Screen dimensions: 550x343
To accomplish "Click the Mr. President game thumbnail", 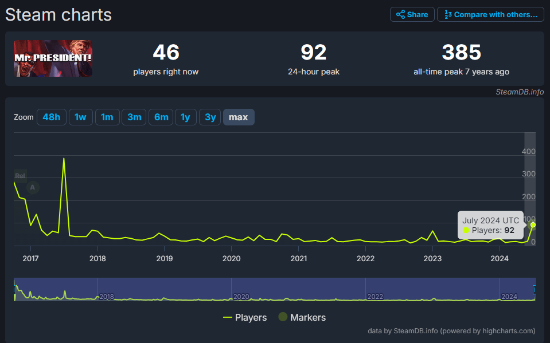I will (x=53, y=58).
